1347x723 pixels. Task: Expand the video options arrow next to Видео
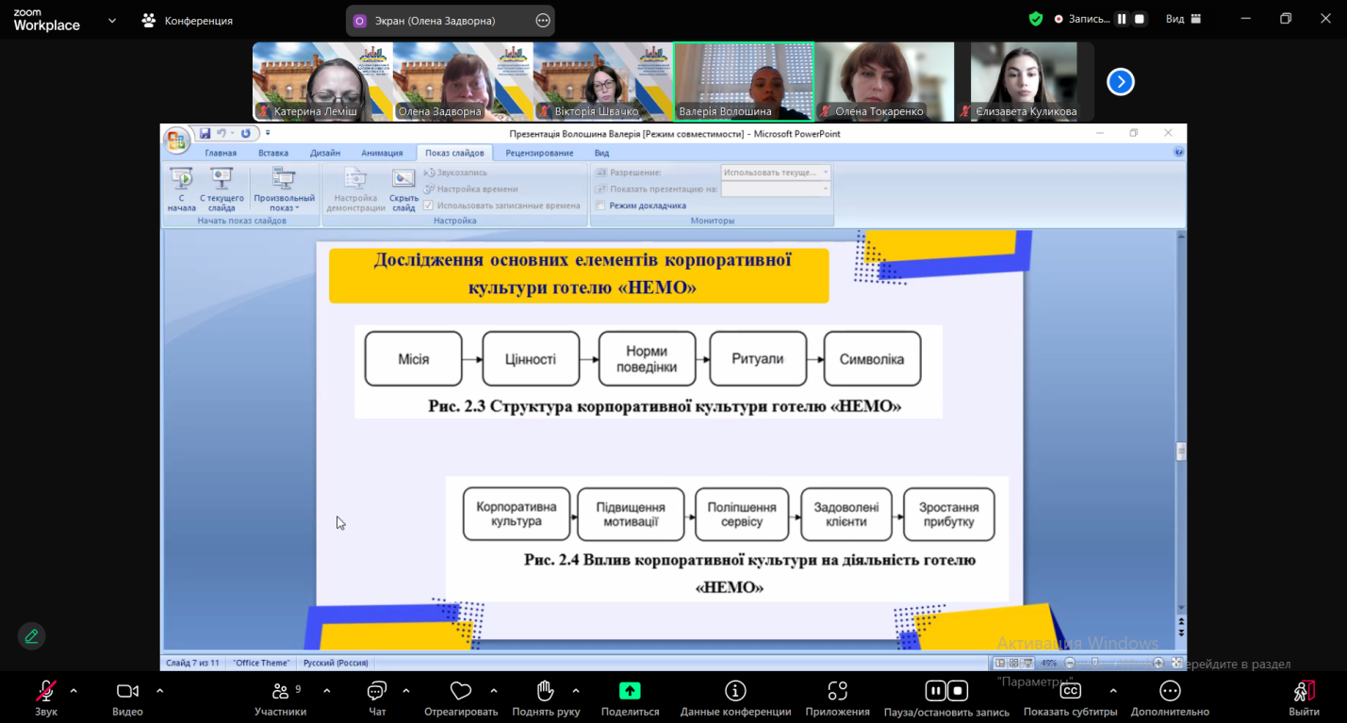159,690
